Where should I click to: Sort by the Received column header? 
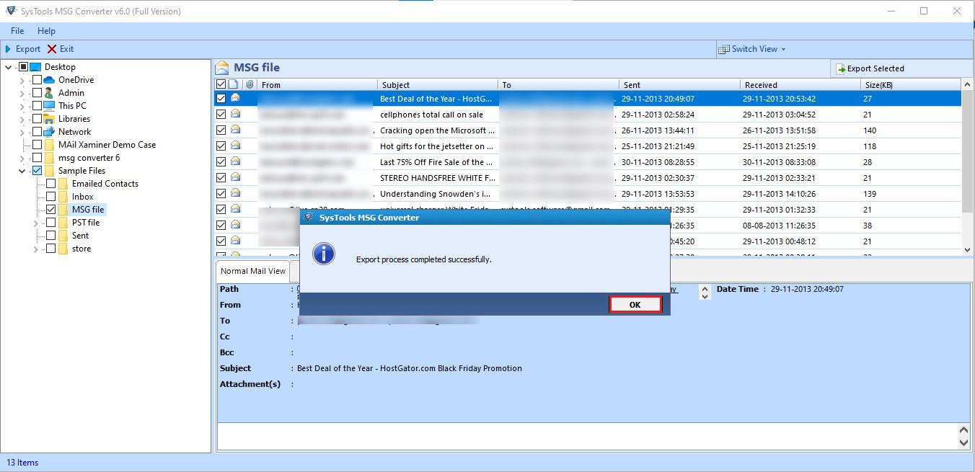(800, 85)
